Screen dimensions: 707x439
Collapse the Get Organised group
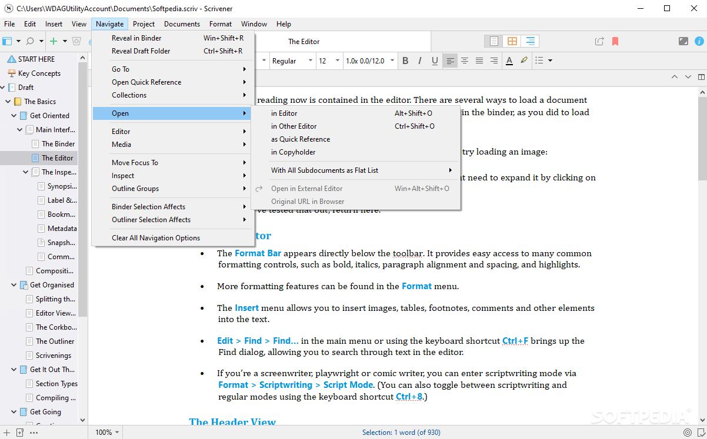[x=14, y=285]
